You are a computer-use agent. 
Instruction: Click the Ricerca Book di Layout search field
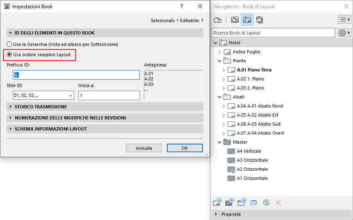tap(273, 33)
